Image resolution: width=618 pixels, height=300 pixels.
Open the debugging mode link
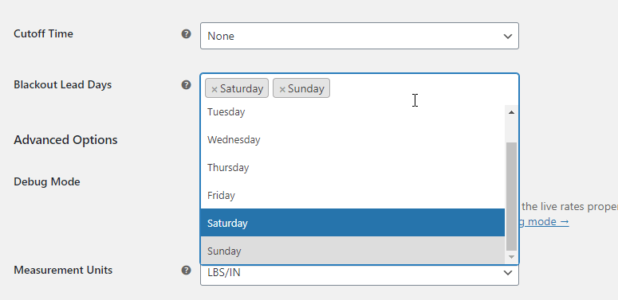(544, 221)
